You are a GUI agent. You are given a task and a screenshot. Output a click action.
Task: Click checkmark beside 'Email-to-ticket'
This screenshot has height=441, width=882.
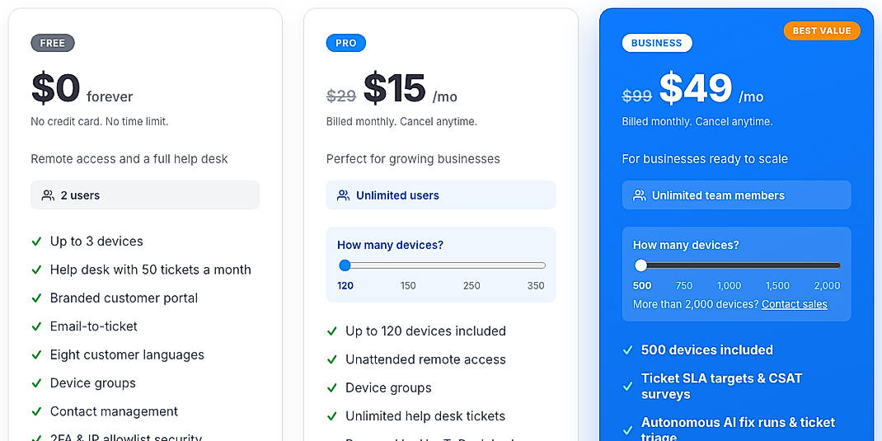click(x=36, y=326)
